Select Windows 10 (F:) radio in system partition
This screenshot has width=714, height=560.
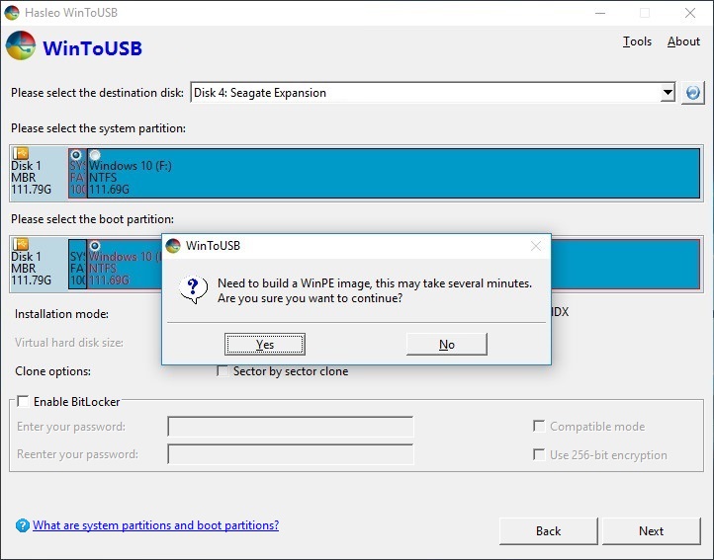[95, 155]
